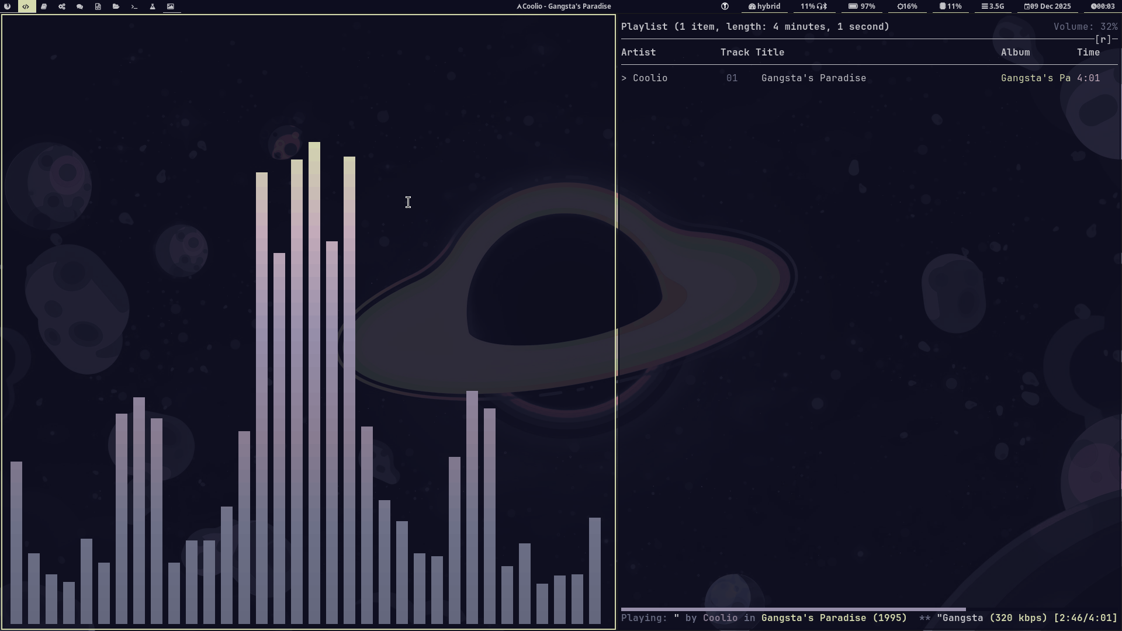Screen dimensions: 1122x631
Task: Toggle the repeat [r] mode flag
Action: tap(1103, 39)
